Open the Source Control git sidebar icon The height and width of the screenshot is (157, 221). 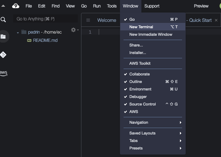click(x=3, y=55)
